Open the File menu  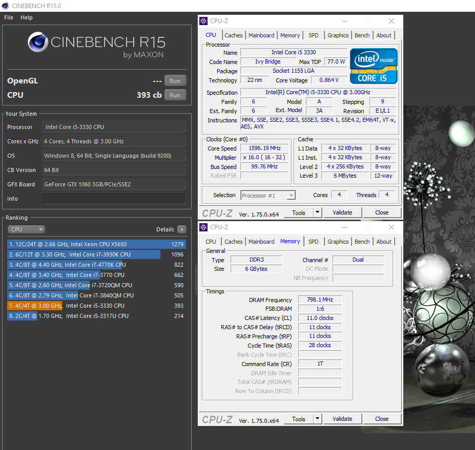[9, 17]
